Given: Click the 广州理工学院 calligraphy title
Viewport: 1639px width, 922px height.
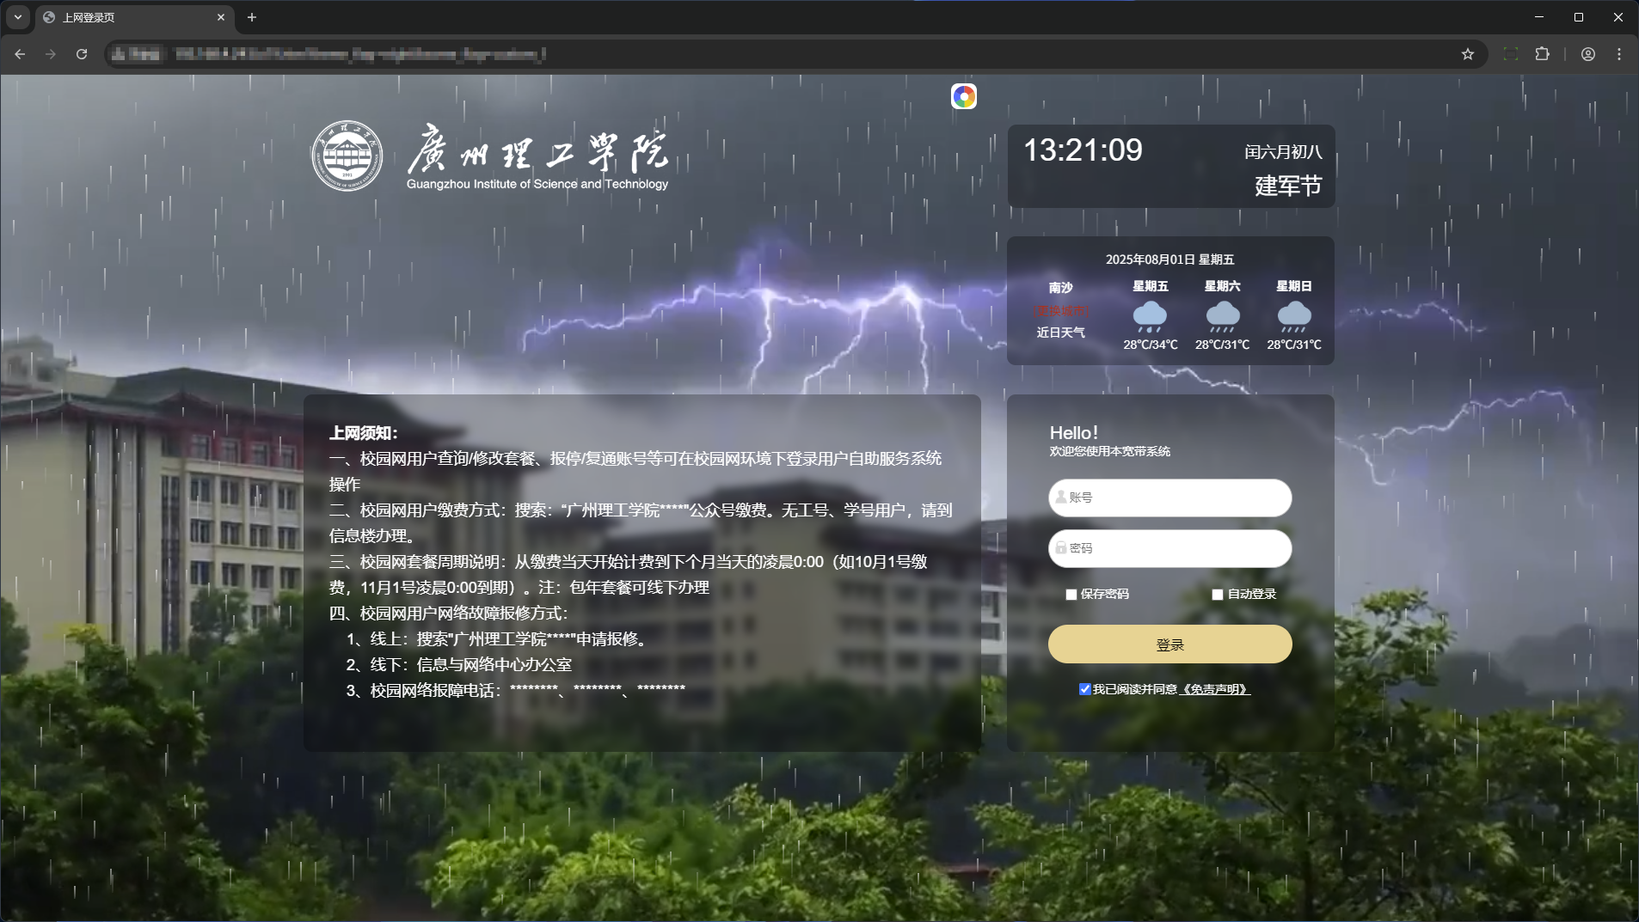Looking at the screenshot, I should coord(537,150).
